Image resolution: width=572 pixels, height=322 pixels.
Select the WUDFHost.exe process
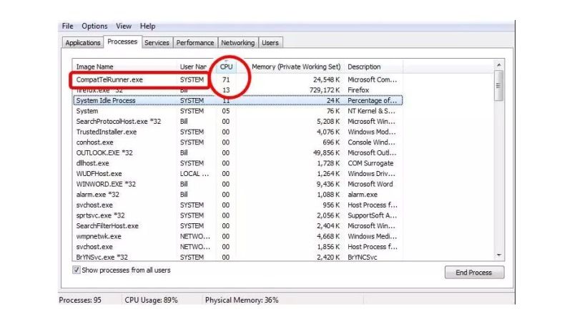point(238,174)
